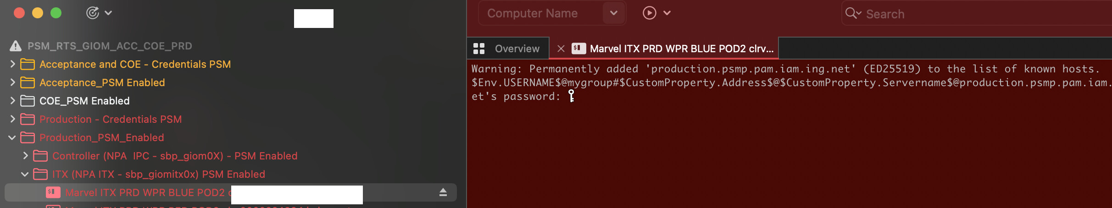Collapse the Production_PSM_Enabled folder

[12, 137]
